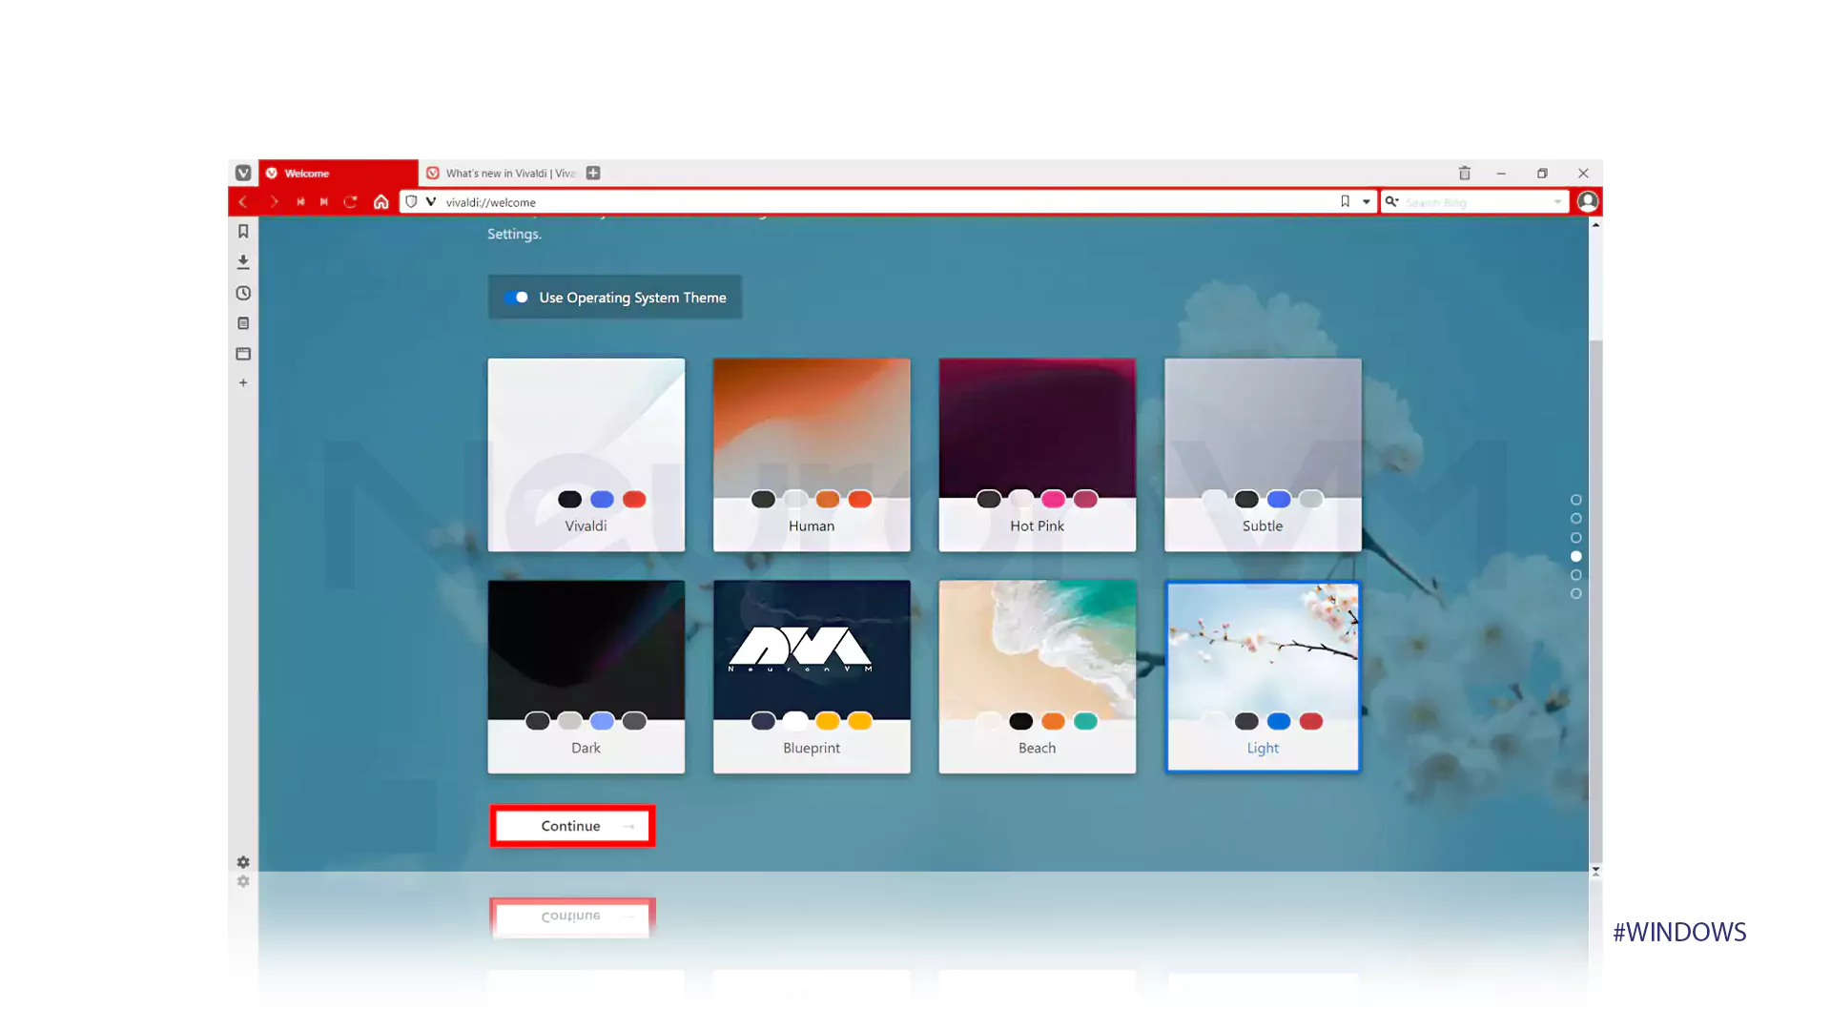Click the Continue button
This screenshot has height=1030, width=1831.
[x=572, y=826]
